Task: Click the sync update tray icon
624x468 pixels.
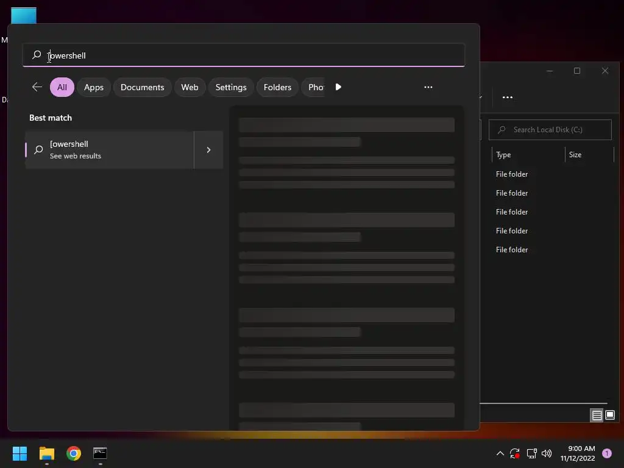Action: coord(515,453)
